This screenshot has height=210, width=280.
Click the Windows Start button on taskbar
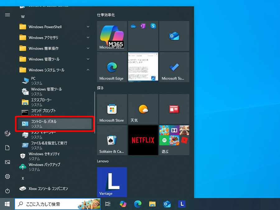click(x=7, y=204)
